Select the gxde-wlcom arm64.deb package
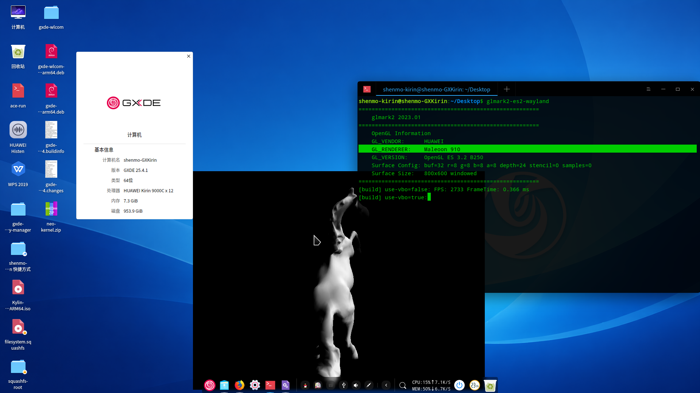This screenshot has height=393, width=700. coord(51,59)
